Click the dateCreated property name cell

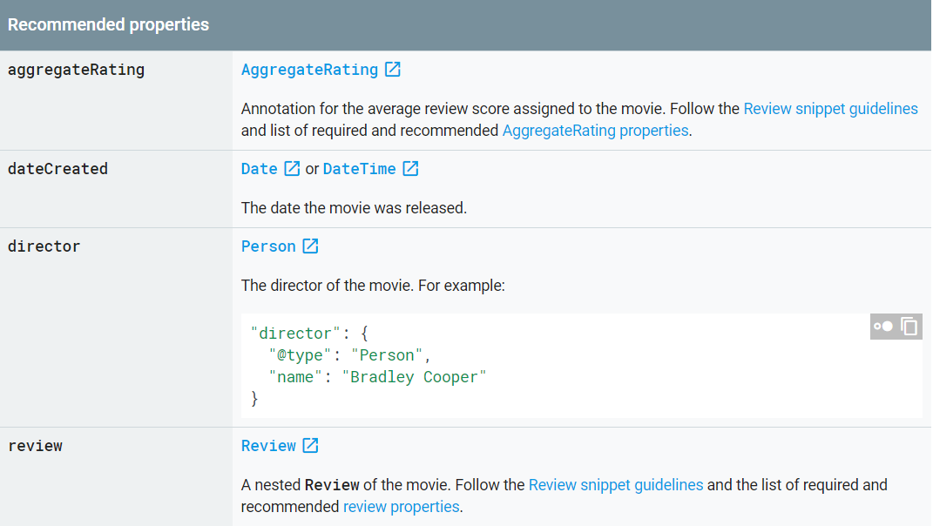[57, 169]
